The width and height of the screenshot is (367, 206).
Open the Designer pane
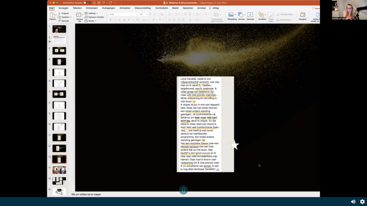pyautogui.click(x=302, y=16)
